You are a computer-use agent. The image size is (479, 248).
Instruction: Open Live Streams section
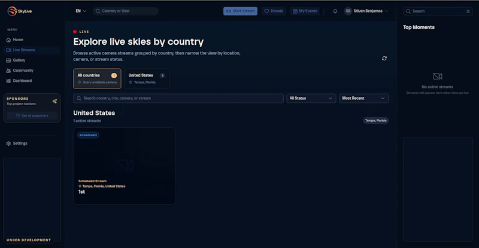(32, 50)
